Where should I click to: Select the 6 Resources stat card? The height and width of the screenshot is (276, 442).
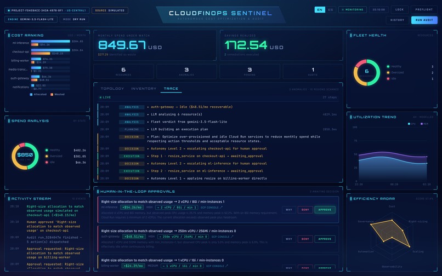point(123,72)
